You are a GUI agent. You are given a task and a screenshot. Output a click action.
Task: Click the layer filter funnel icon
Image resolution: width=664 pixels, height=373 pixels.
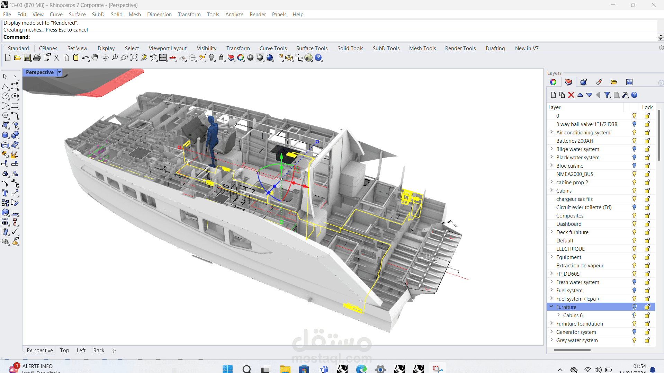pyautogui.click(x=607, y=95)
